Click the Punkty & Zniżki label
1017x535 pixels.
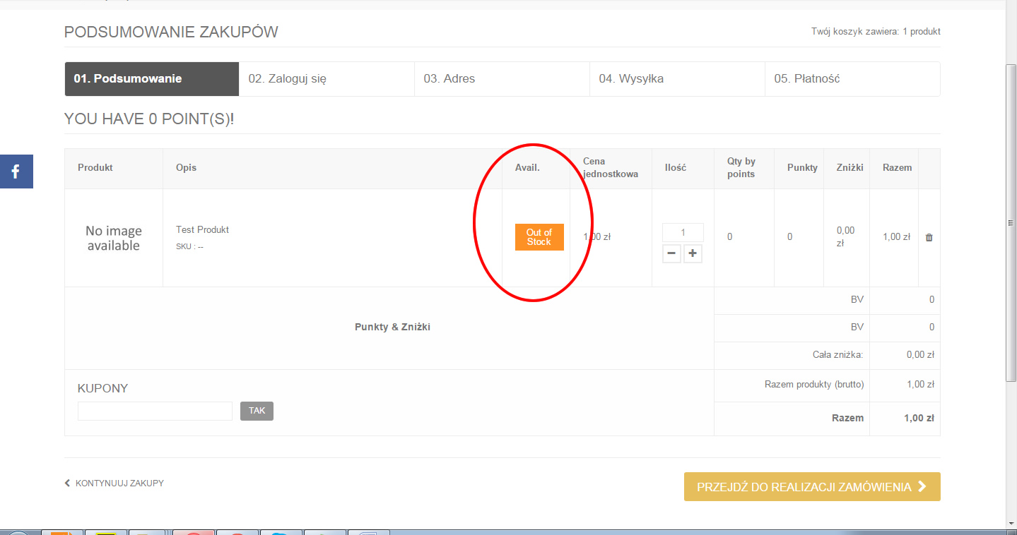coord(392,327)
